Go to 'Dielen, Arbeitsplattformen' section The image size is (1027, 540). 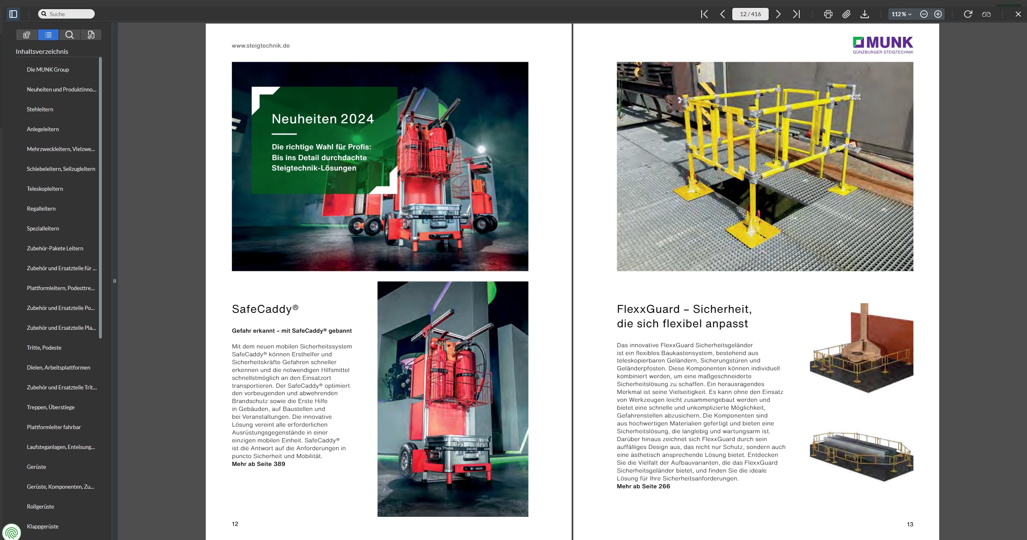[x=59, y=367]
